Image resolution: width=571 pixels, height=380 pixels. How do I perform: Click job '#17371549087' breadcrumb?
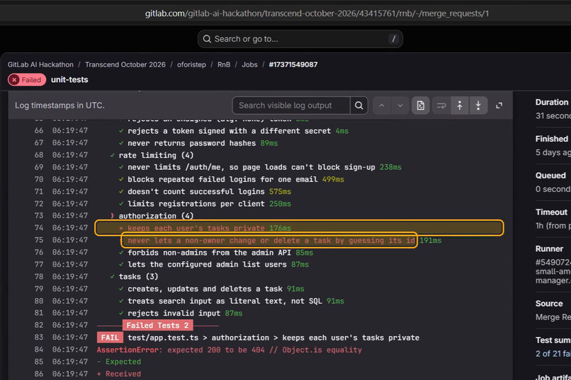293,64
